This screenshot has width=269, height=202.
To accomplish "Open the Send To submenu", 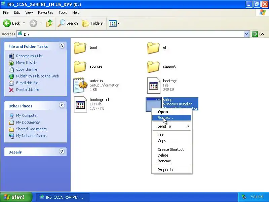I will (x=171, y=126).
